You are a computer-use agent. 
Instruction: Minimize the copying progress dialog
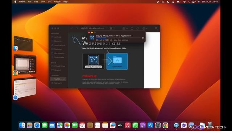click(x=92, y=32)
